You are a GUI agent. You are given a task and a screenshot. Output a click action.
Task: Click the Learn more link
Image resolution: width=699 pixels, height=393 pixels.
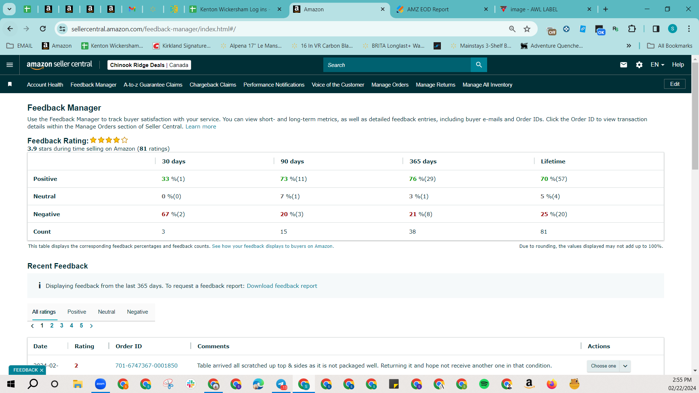tap(201, 127)
